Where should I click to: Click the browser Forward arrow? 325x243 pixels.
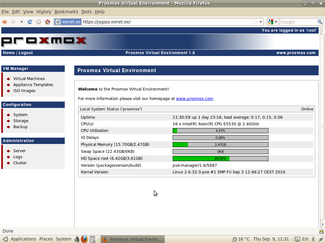point(13,22)
